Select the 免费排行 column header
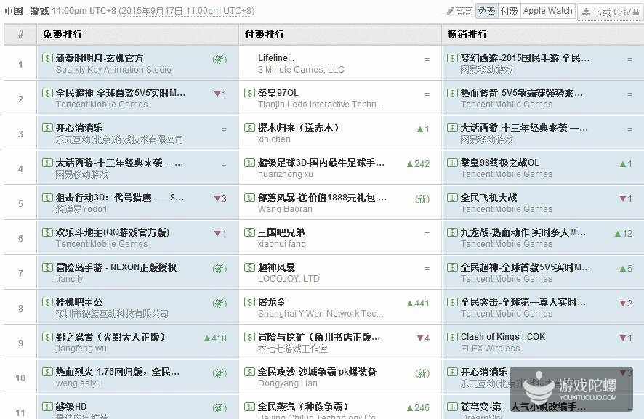 (x=62, y=34)
